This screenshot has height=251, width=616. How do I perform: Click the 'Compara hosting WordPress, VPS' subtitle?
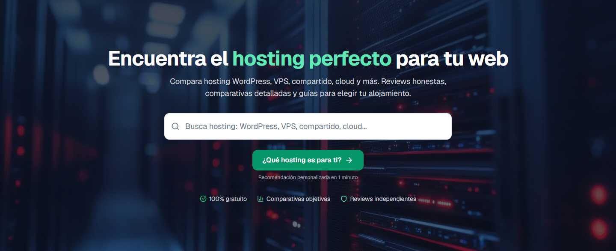(x=308, y=87)
